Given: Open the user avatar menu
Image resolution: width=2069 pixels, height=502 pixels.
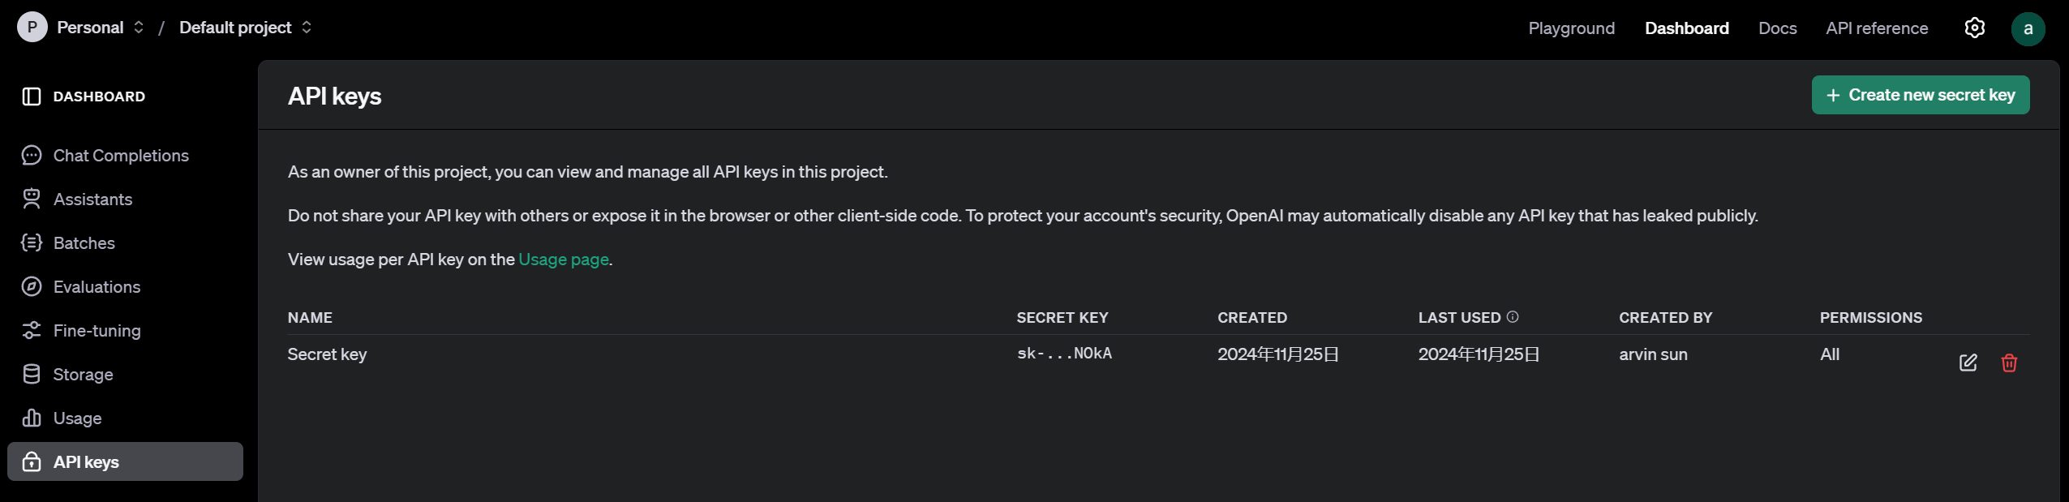Looking at the screenshot, I should click(2027, 29).
